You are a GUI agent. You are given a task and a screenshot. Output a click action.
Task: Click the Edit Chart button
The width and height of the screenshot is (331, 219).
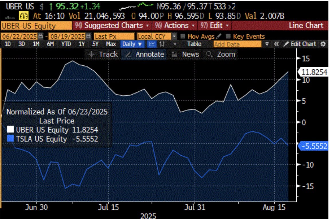[299, 44]
